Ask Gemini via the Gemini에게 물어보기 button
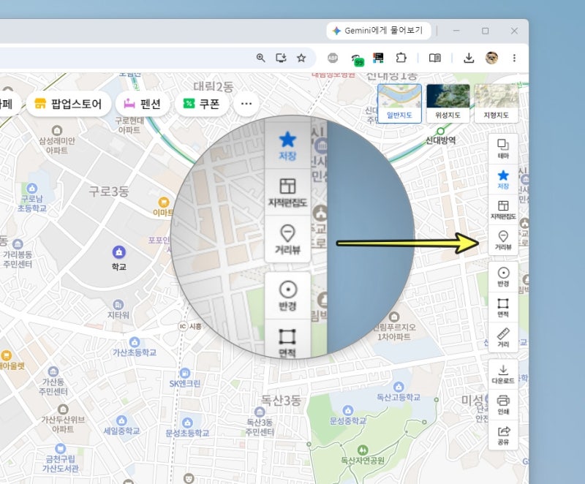Image resolution: width=585 pixels, height=484 pixels. coord(378,31)
